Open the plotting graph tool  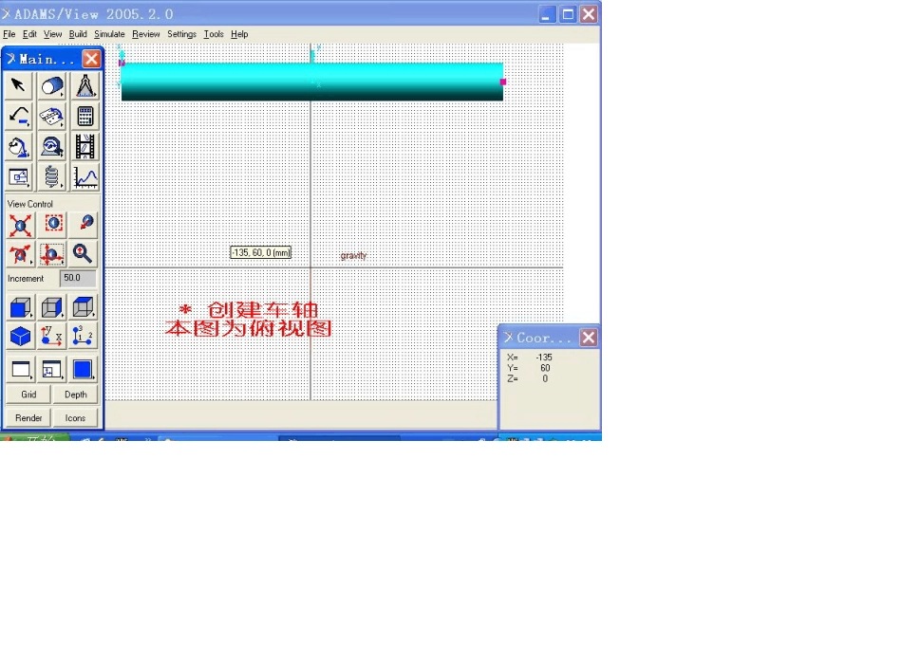(x=85, y=177)
